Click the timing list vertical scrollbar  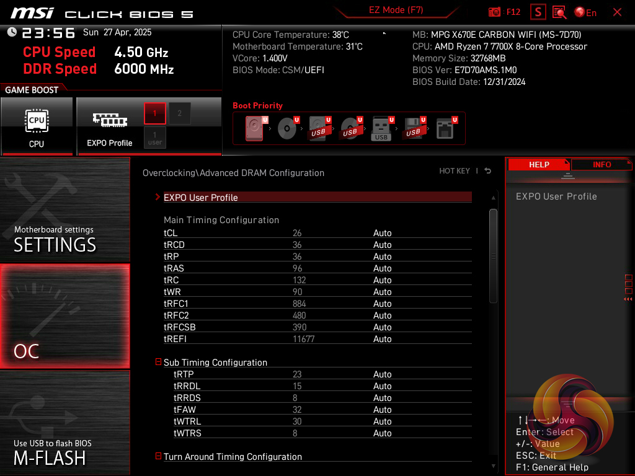tap(493, 255)
